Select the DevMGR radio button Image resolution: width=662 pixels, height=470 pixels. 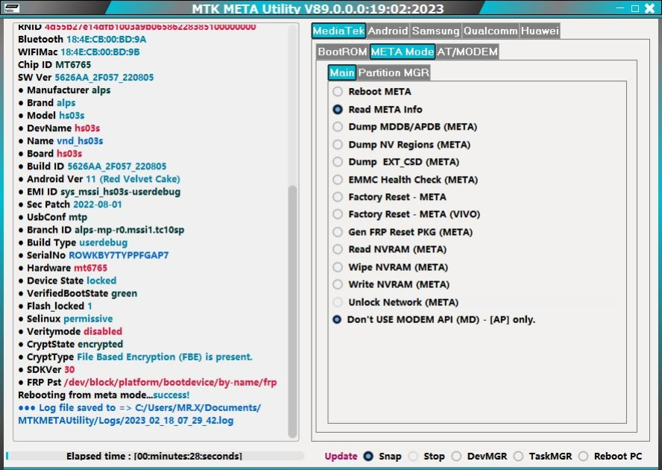456,457
